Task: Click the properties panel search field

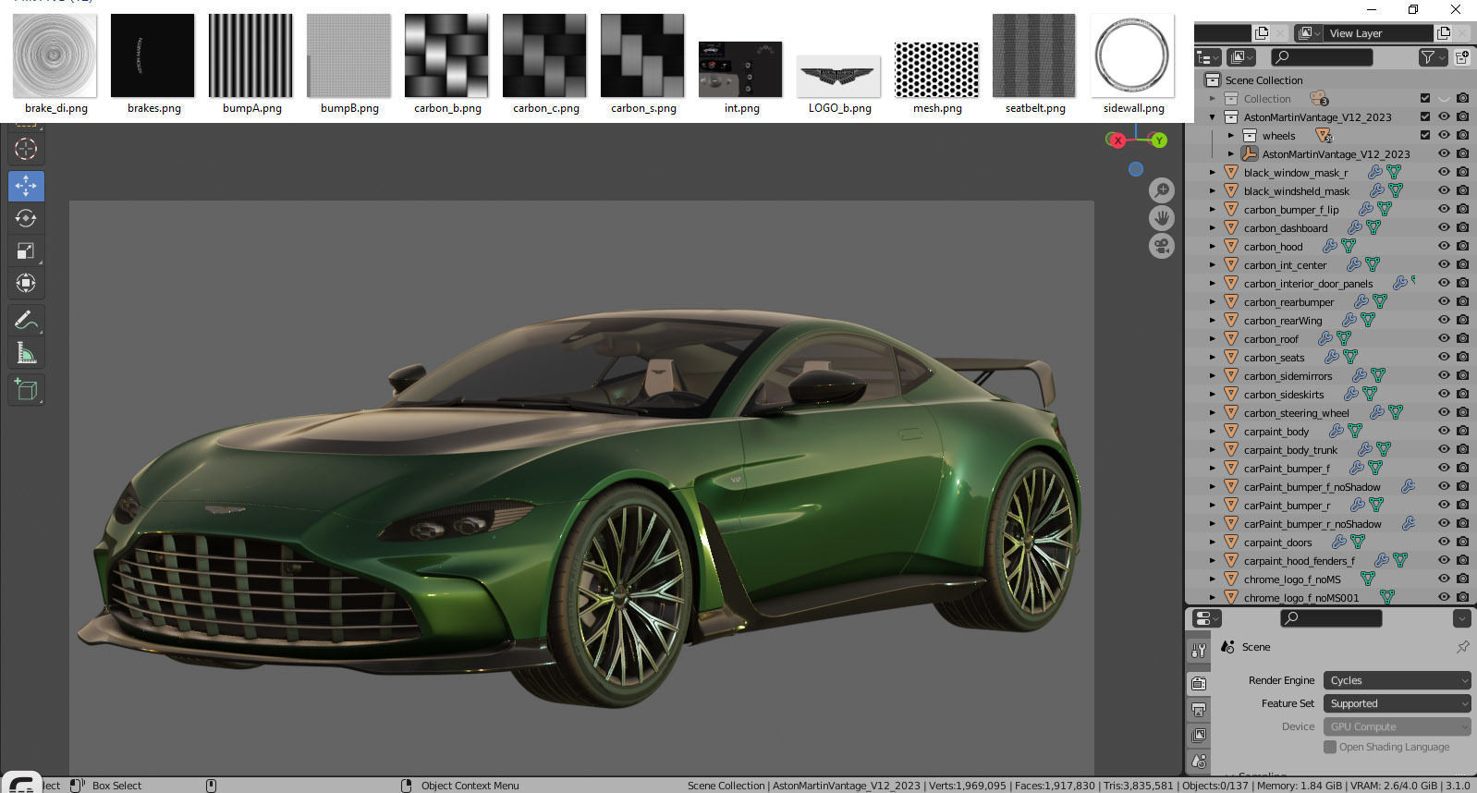Action: 1331,618
